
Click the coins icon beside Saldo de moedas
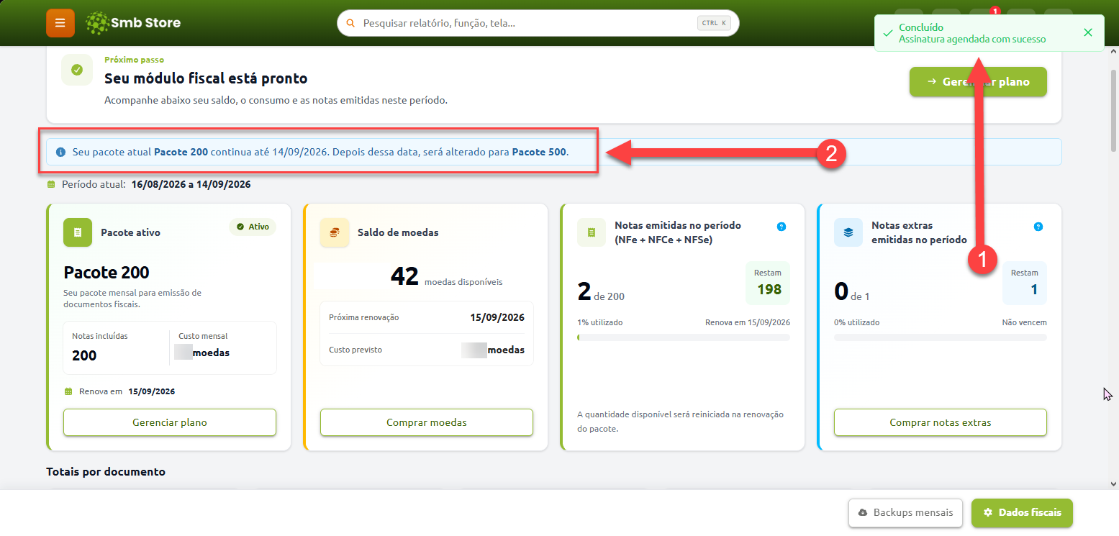334,232
